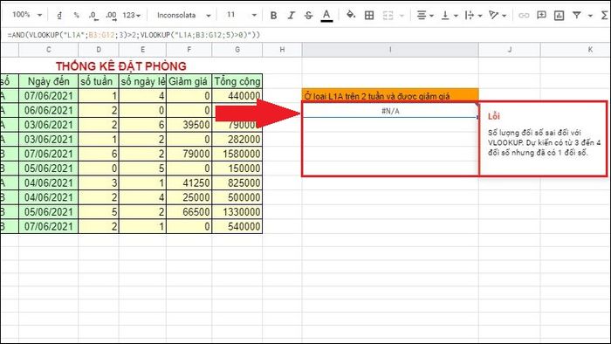611x344 pixels.
Task: Toggle bold formatting
Action: [273, 15]
